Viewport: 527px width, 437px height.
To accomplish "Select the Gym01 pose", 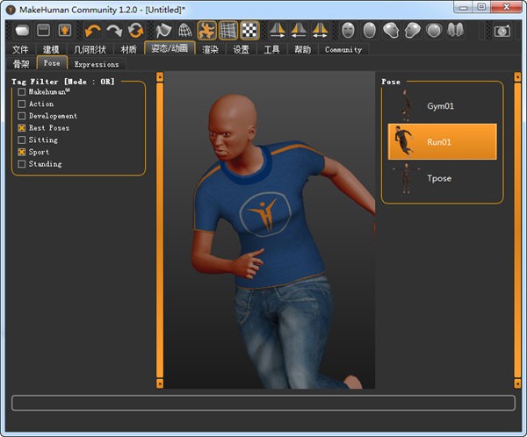I will (442, 105).
